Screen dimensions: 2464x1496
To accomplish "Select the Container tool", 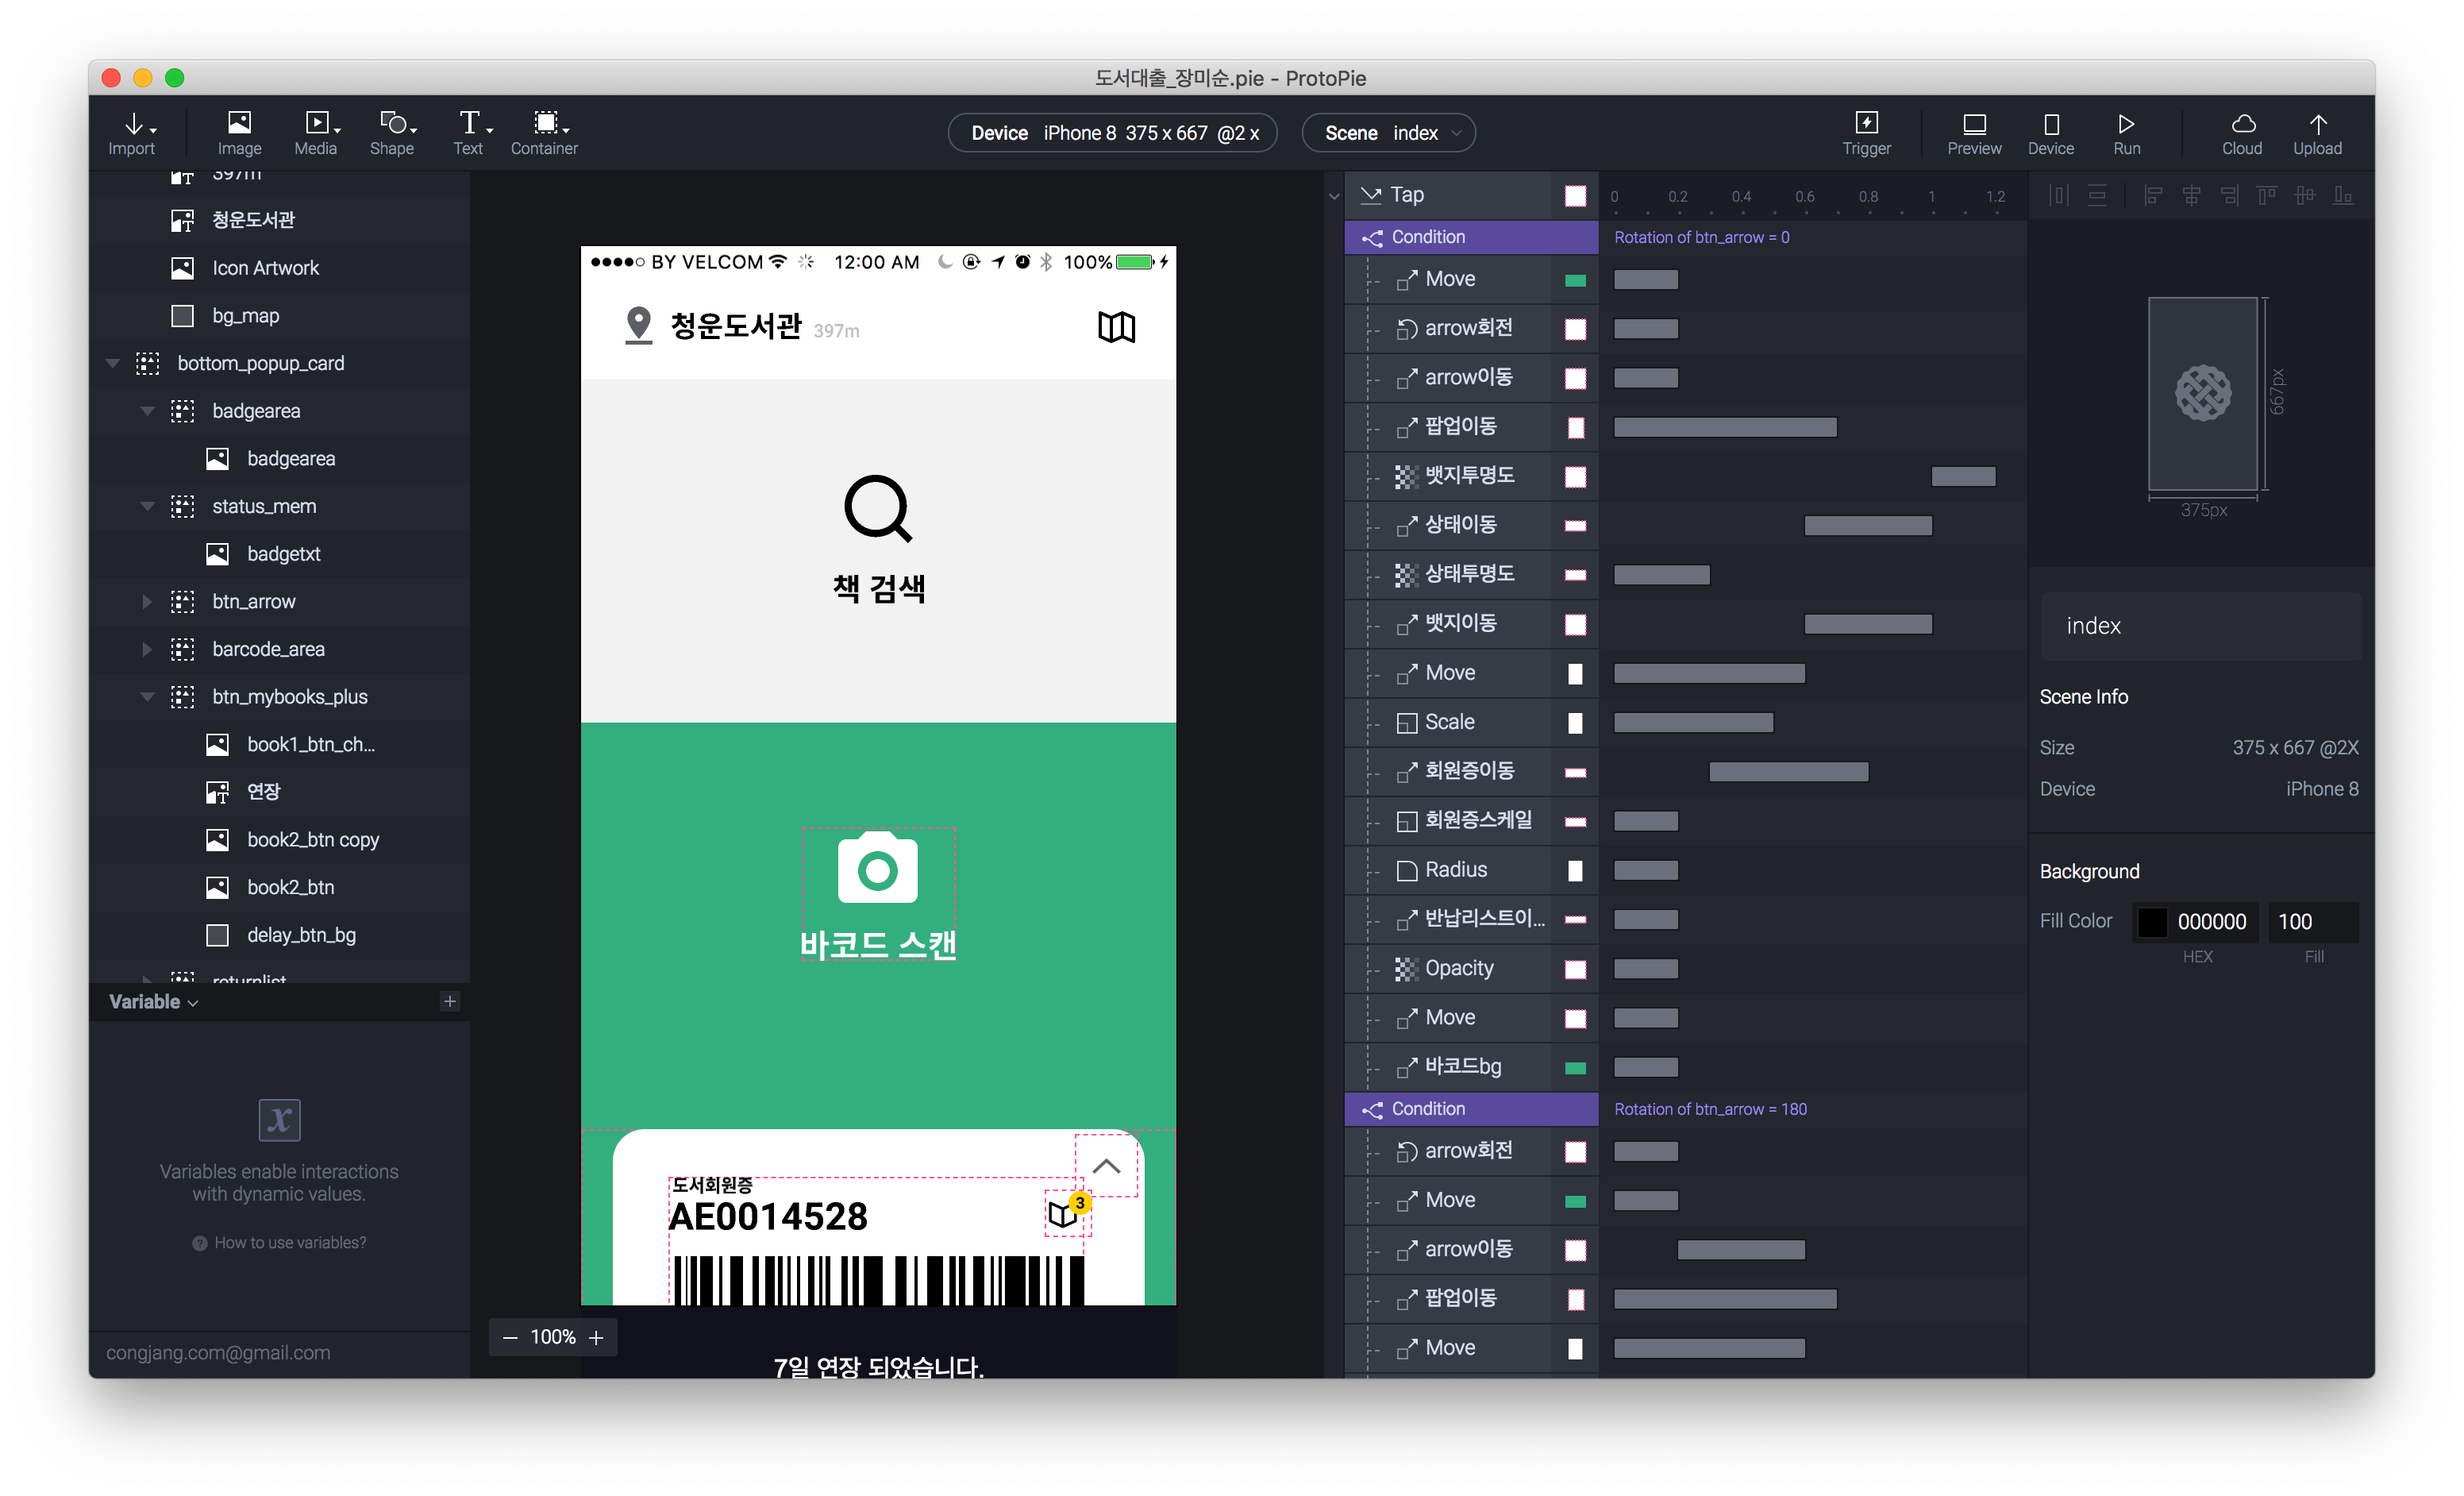I will (x=544, y=133).
